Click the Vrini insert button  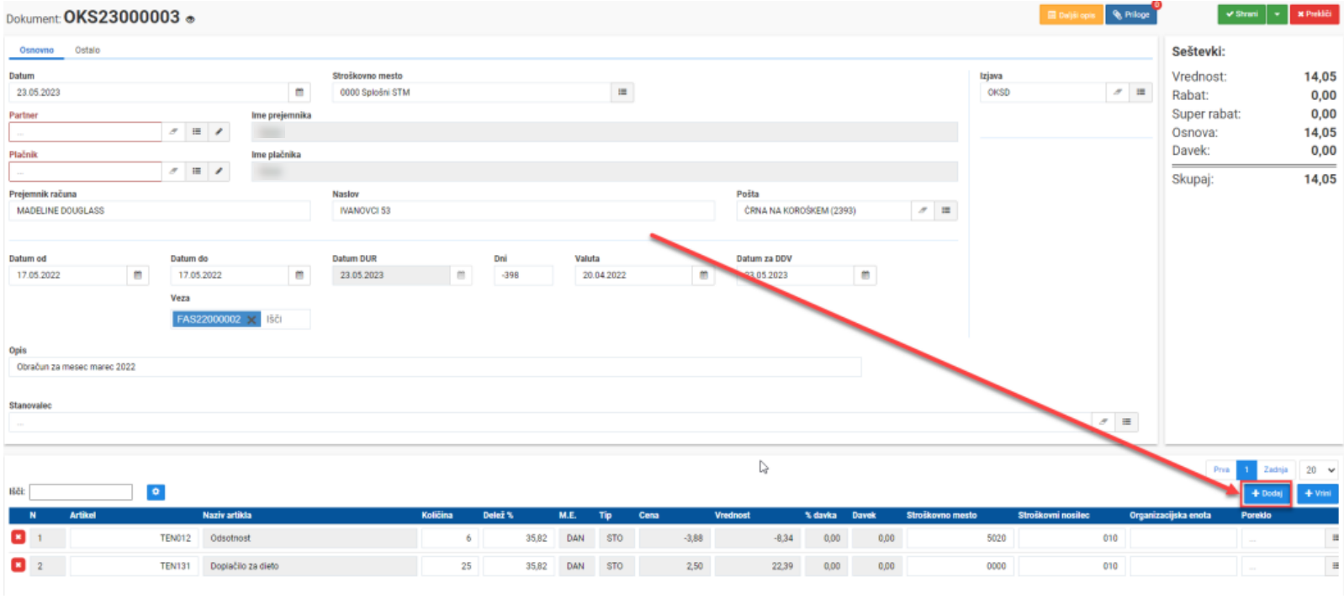[1317, 494]
